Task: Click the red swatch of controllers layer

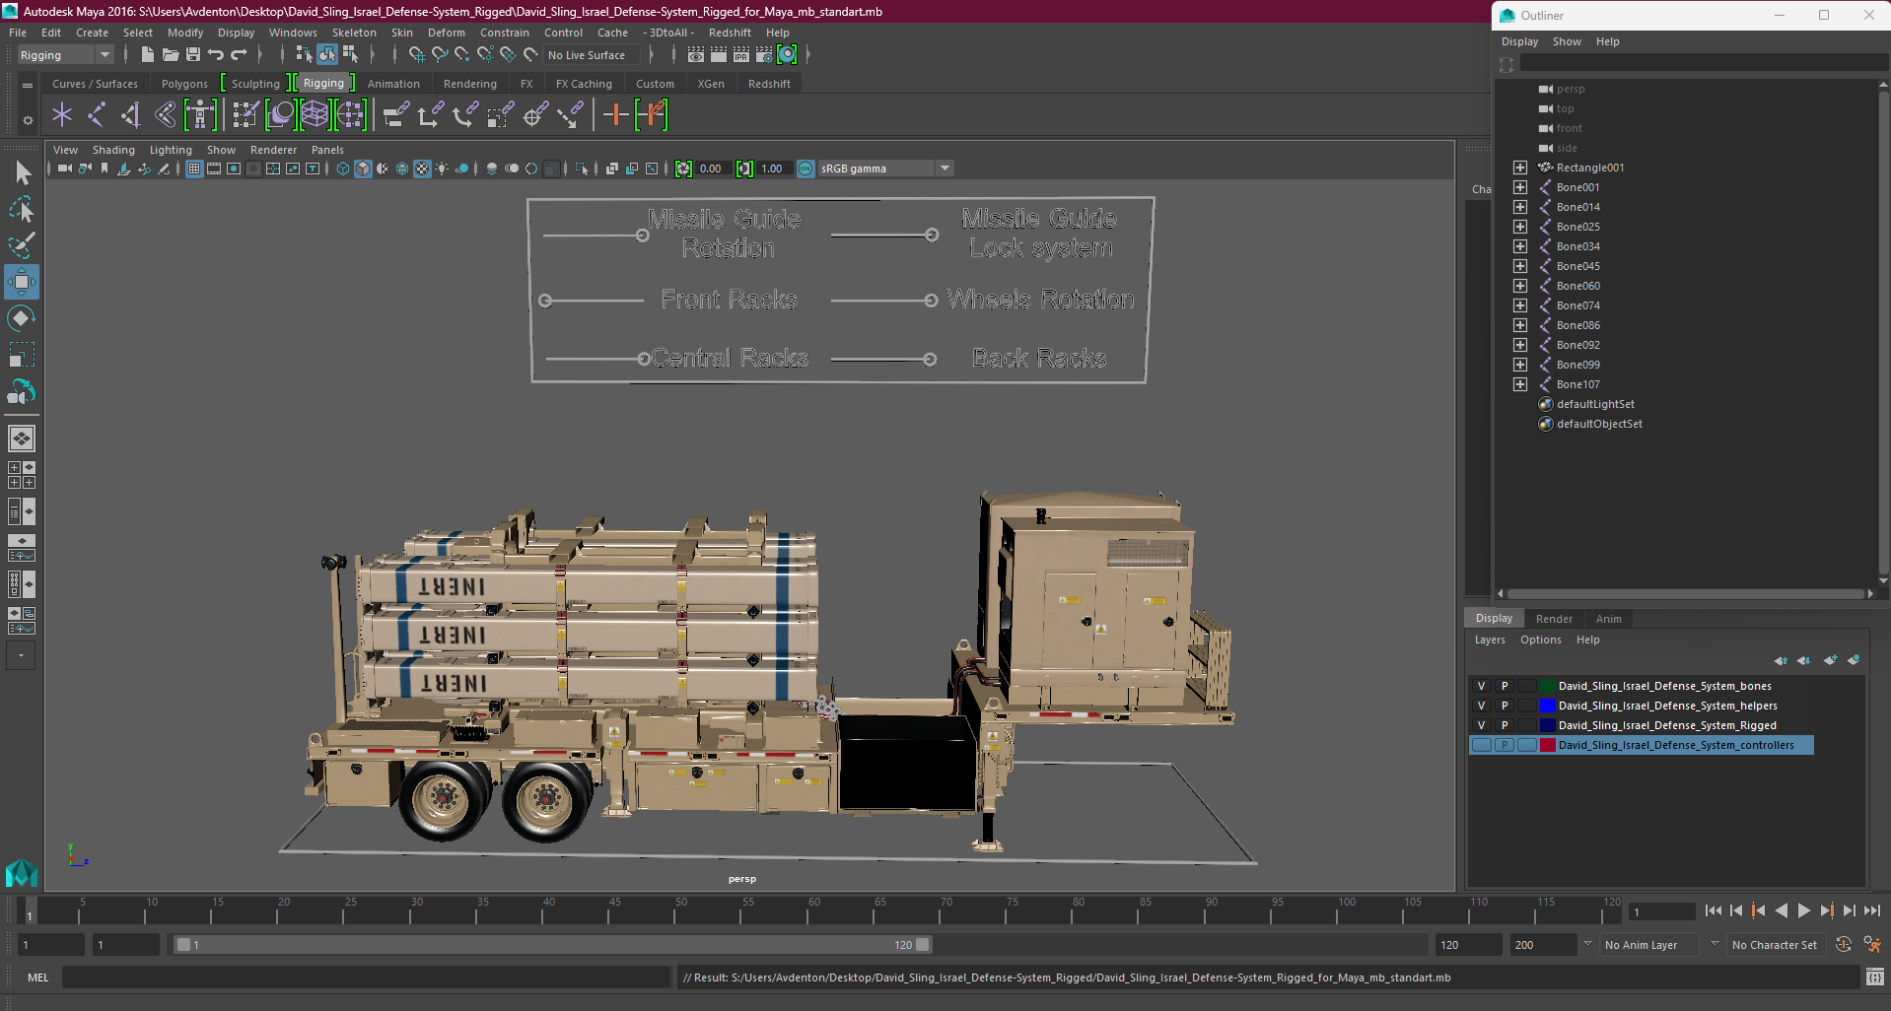Action: click(1548, 745)
